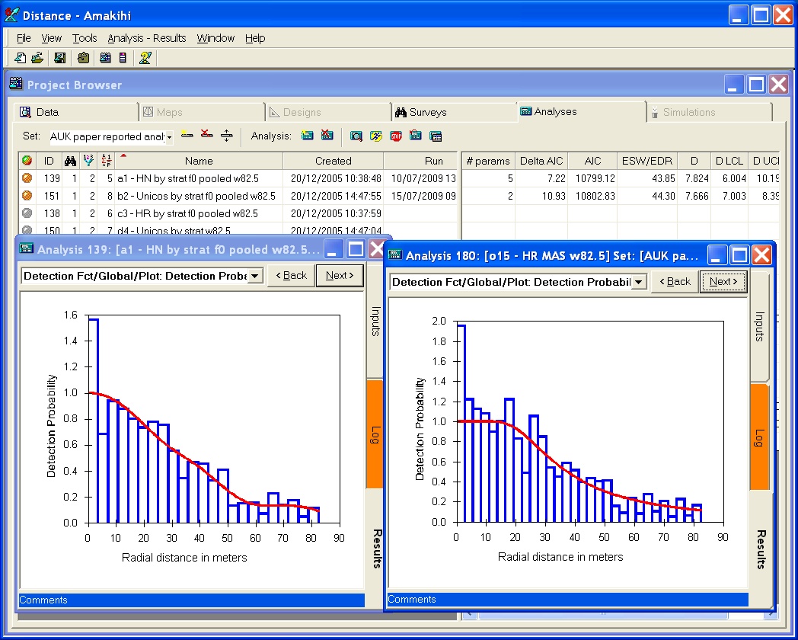
Task: Select the Inputs side tab in Analysis 180
Action: (x=760, y=326)
